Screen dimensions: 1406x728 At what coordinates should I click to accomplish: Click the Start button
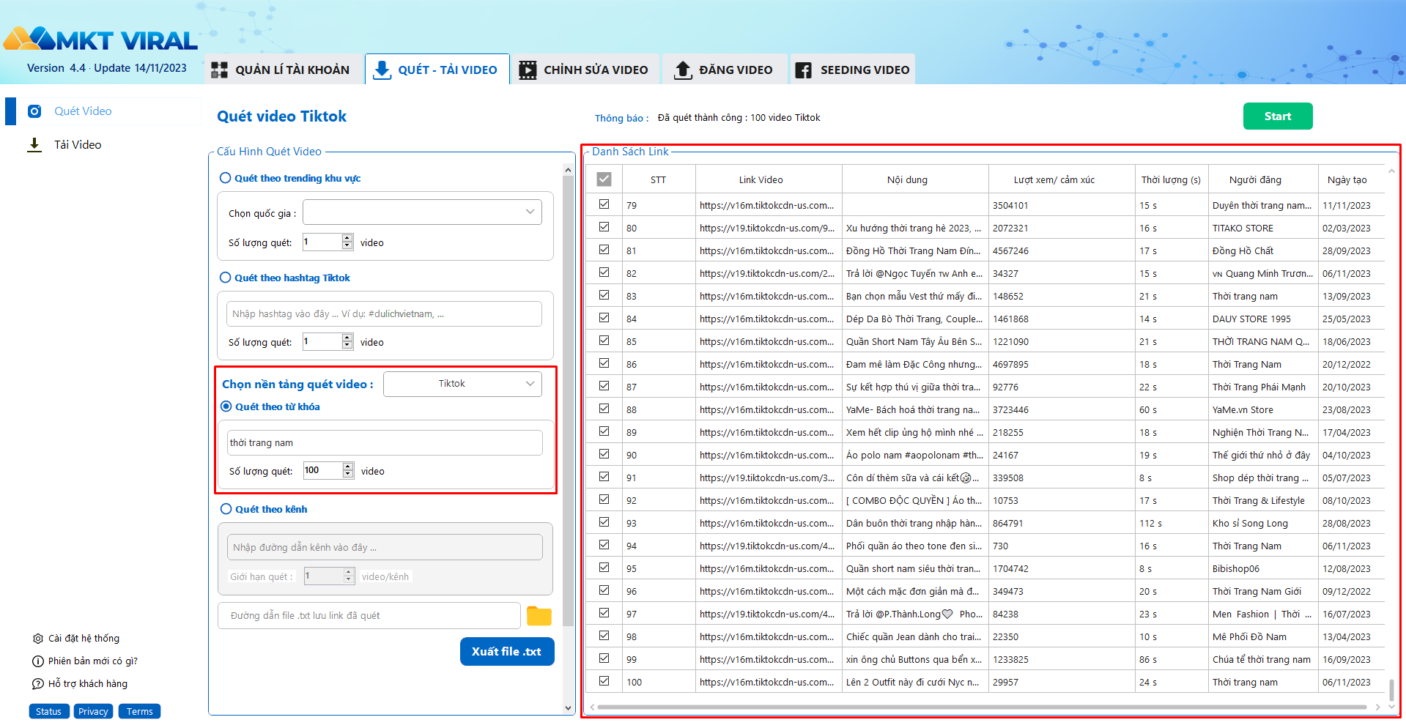(x=1278, y=116)
